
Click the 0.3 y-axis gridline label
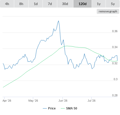(115, 79)
